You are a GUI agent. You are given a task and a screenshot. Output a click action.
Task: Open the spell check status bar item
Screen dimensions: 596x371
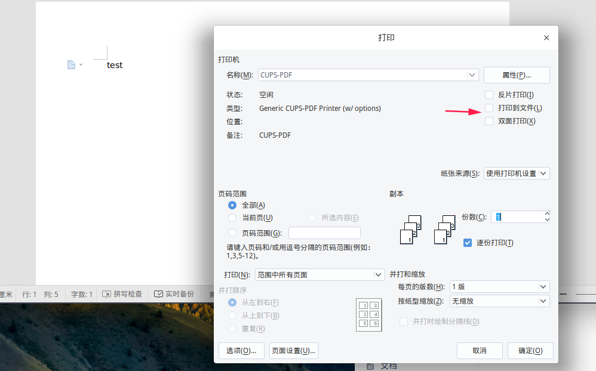click(122, 294)
